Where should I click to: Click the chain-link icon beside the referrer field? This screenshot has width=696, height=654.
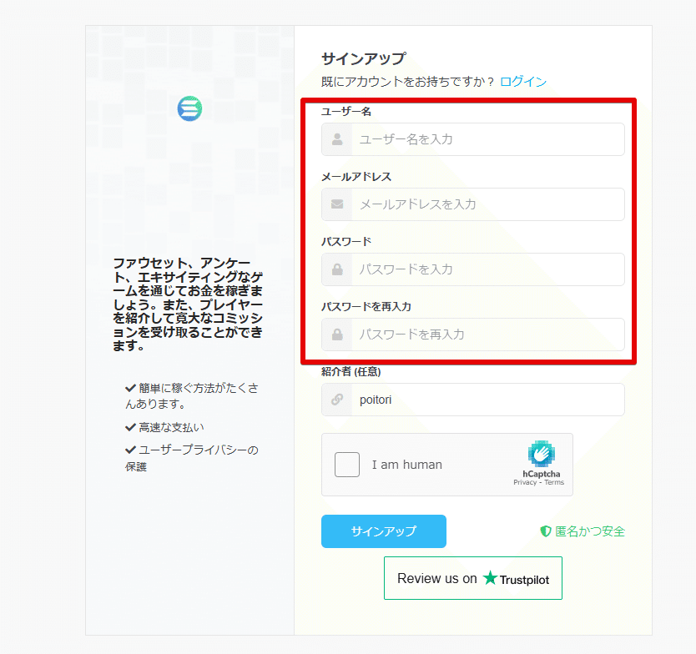(x=335, y=400)
